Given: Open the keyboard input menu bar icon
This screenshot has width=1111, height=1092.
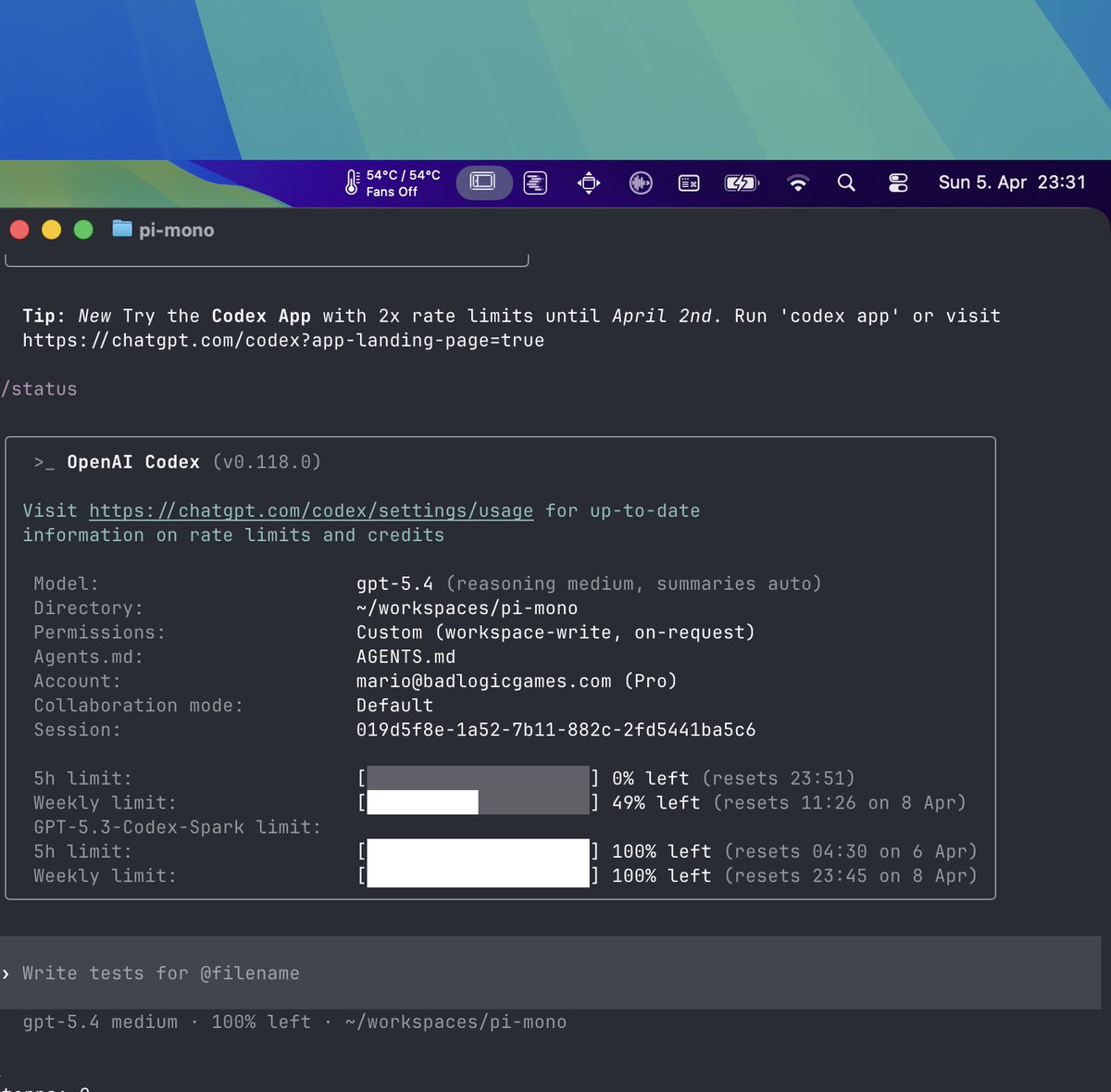Looking at the screenshot, I should [x=689, y=183].
